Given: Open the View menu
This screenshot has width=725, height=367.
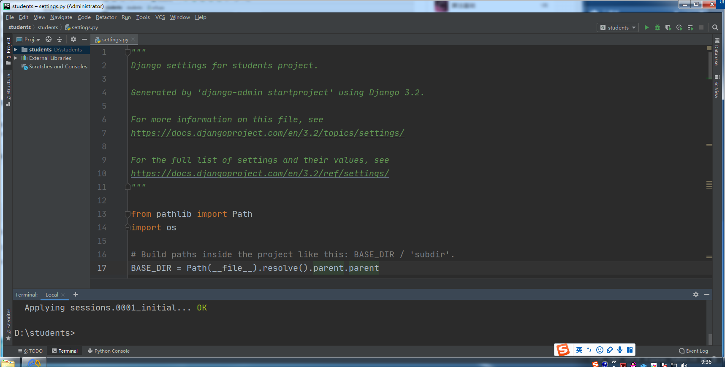Looking at the screenshot, I should [39, 17].
